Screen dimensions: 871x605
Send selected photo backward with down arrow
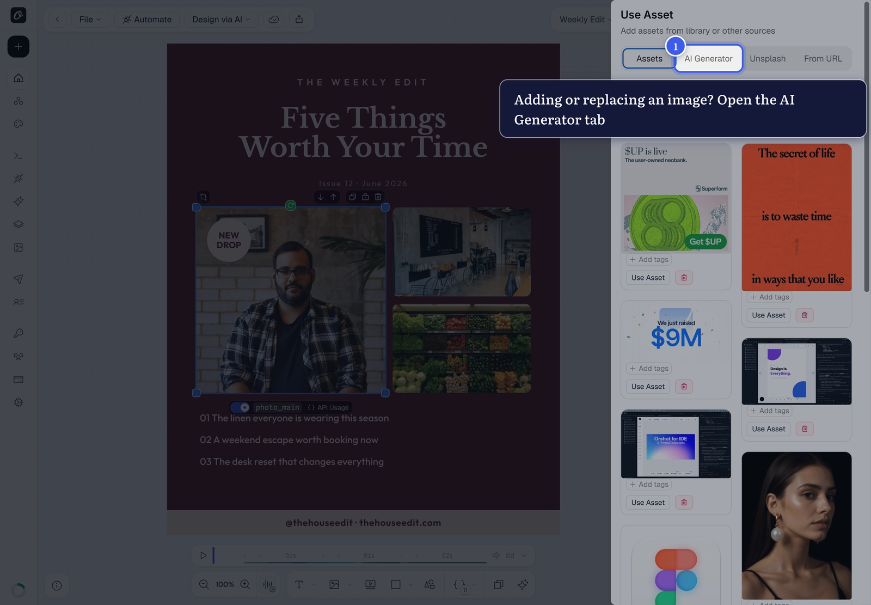(321, 197)
